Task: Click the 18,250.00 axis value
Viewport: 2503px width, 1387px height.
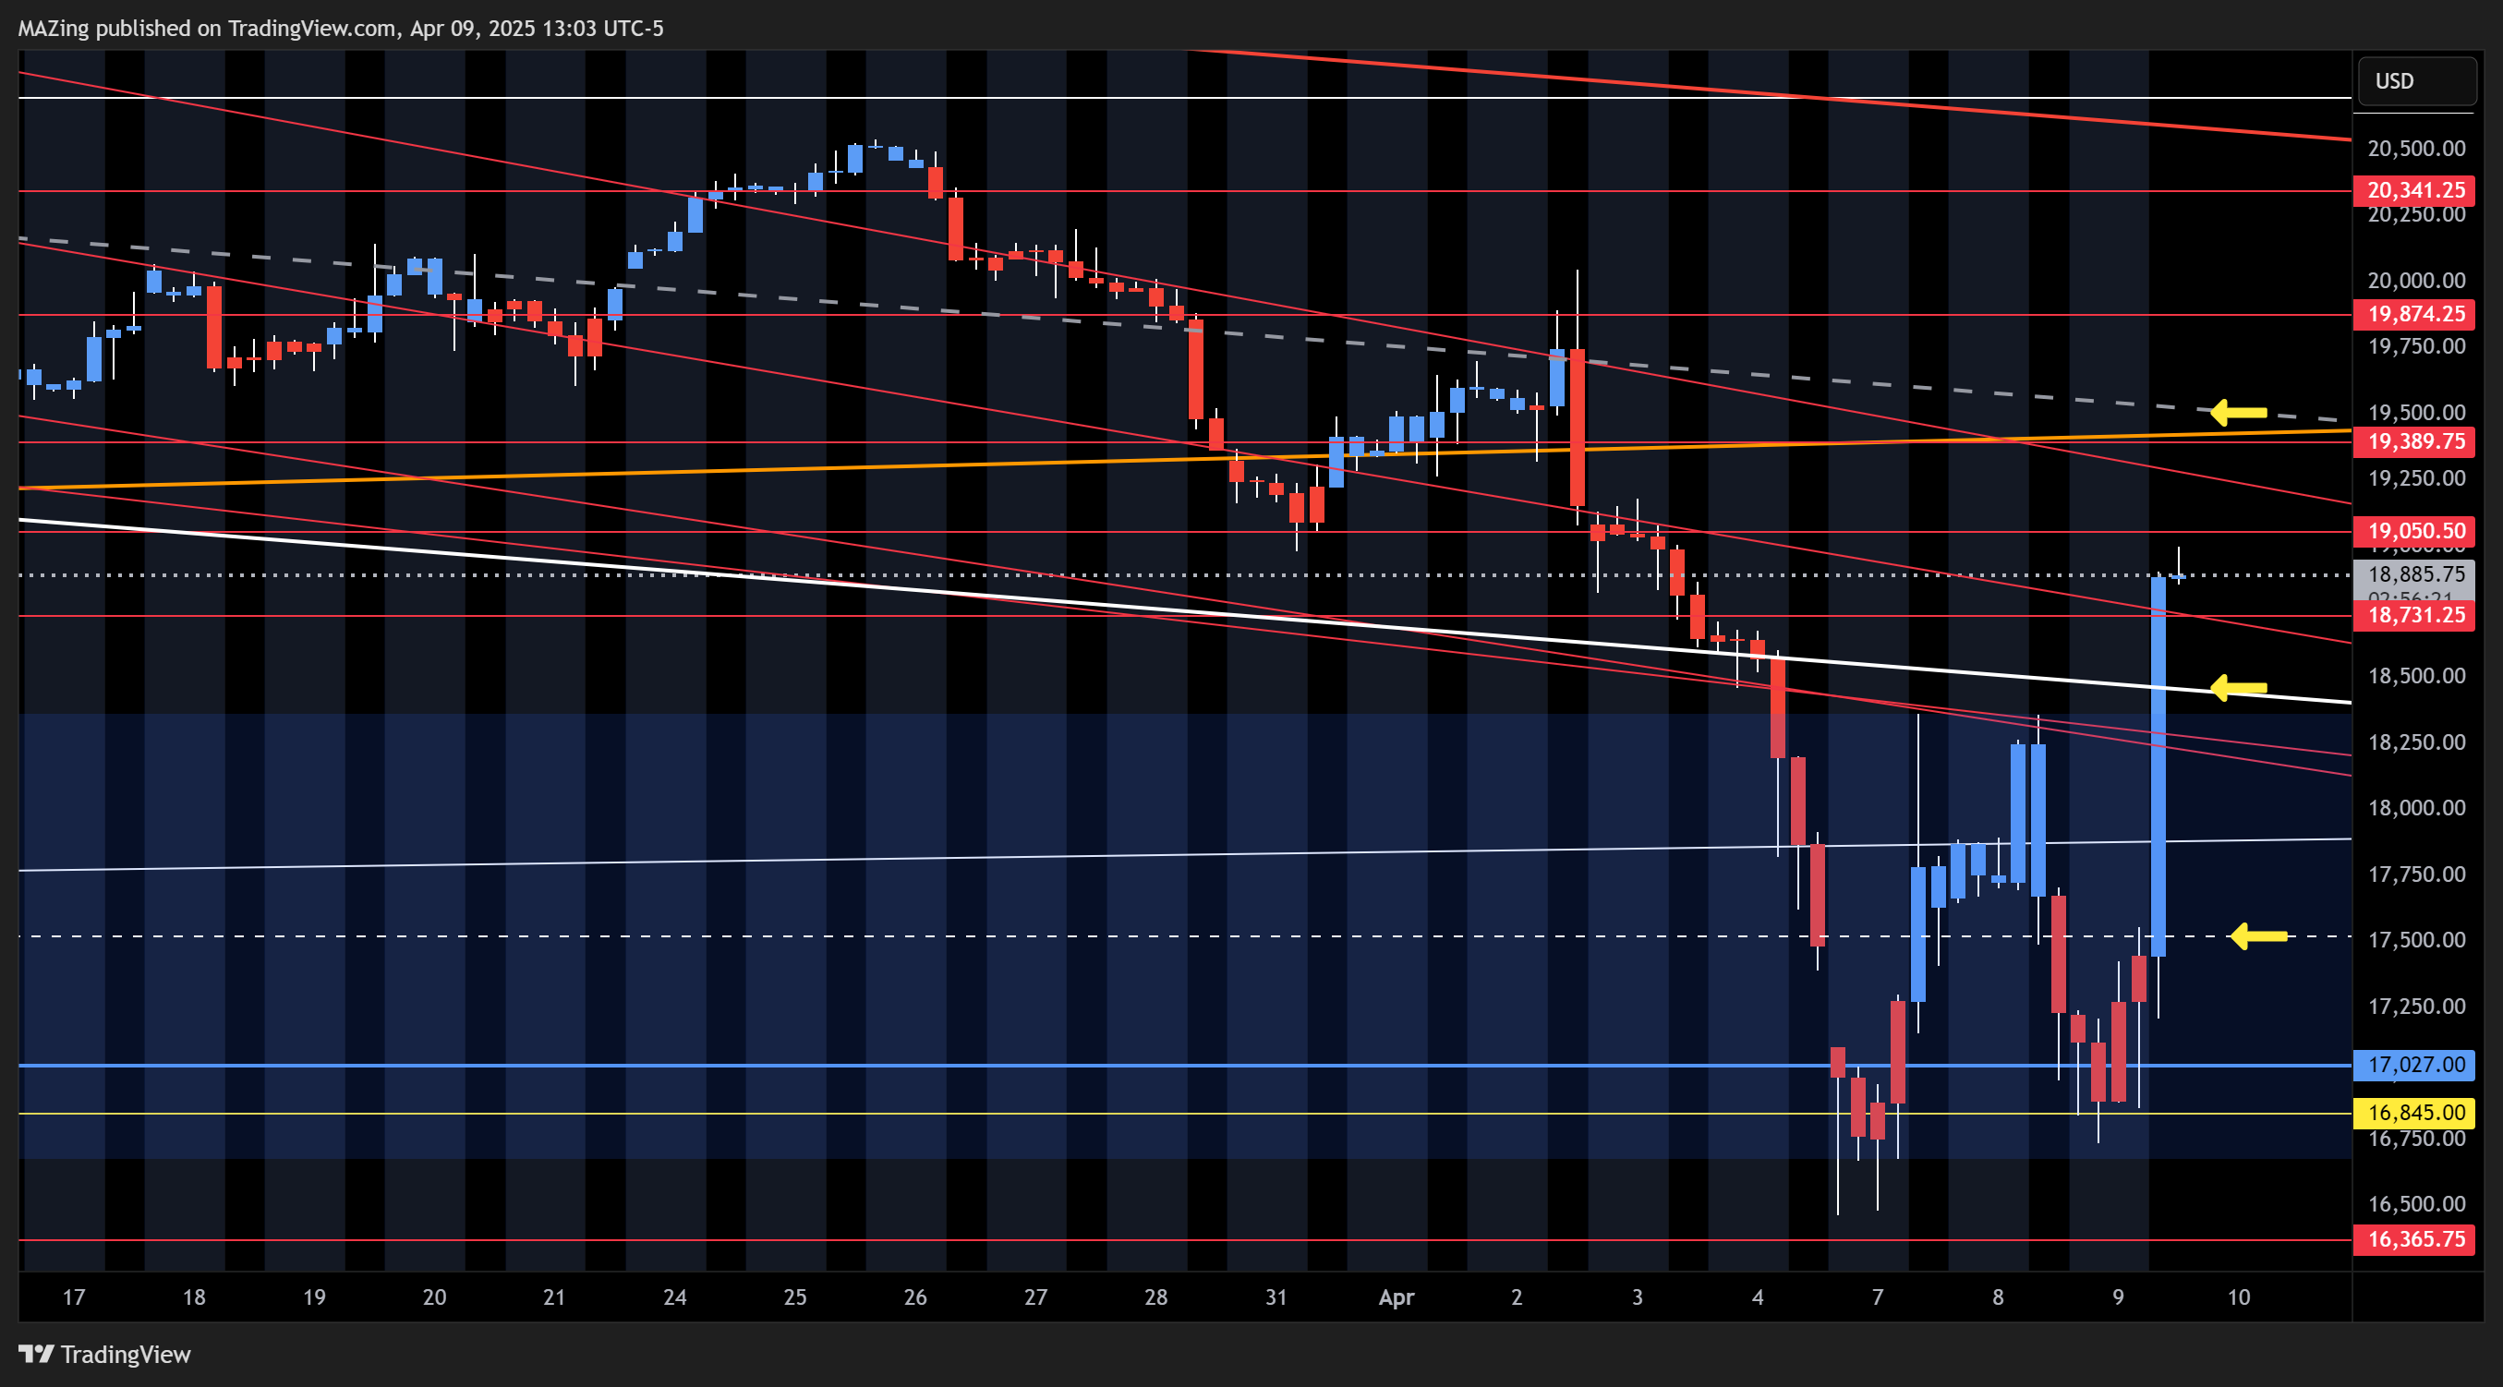Action: 2416,743
